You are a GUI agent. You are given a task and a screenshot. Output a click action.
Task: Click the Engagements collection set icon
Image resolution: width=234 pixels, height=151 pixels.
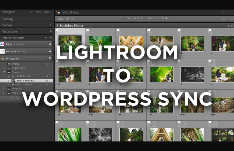(x=9, y=68)
